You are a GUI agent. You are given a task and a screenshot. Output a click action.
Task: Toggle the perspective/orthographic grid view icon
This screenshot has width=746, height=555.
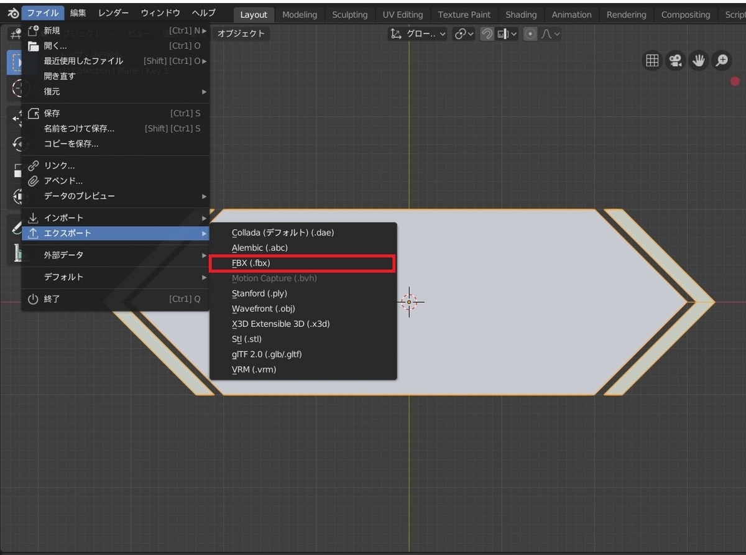point(652,60)
